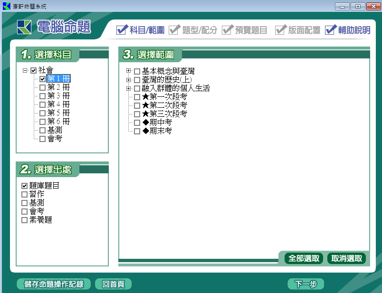Click the title bar app icon
This screenshot has height=293, width=382.
6,6
